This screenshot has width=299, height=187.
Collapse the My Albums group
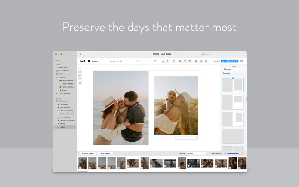click(55, 74)
